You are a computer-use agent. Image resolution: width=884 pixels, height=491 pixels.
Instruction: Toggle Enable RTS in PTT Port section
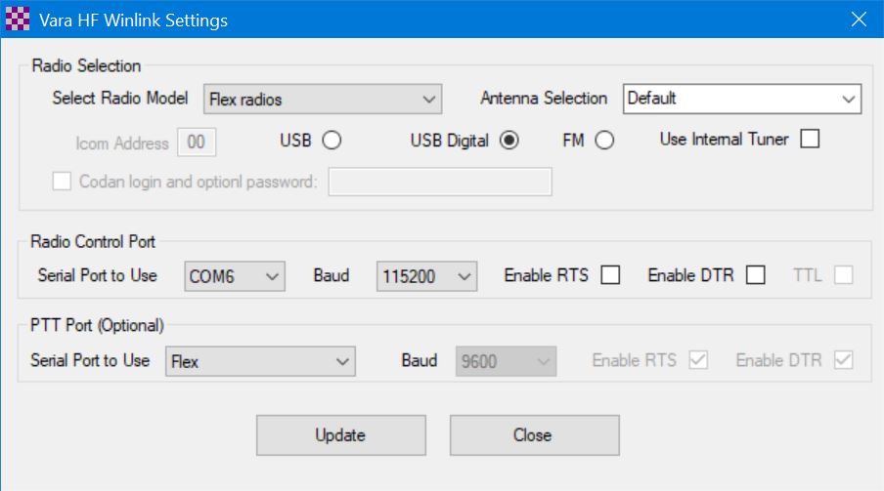click(698, 360)
